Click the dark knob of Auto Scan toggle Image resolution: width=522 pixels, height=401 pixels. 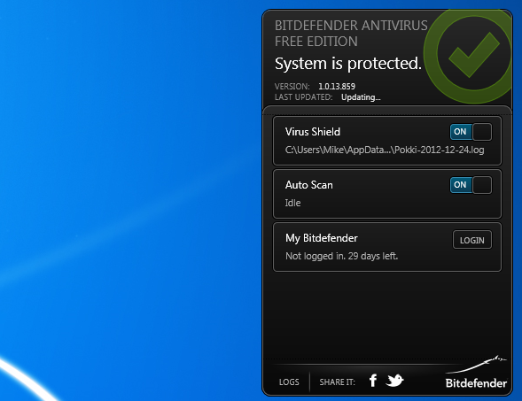[x=482, y=185]
